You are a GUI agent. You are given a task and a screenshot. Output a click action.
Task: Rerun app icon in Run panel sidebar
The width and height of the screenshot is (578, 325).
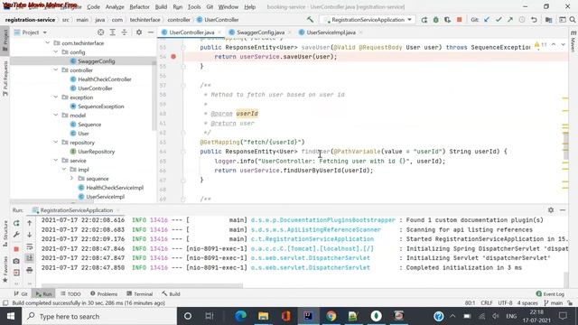pyautogui.click(x=16, y=223)
